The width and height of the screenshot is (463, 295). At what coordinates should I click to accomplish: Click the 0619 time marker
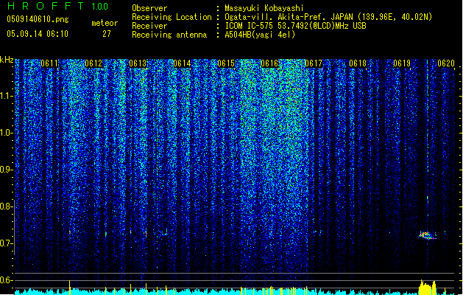point(402,63)
